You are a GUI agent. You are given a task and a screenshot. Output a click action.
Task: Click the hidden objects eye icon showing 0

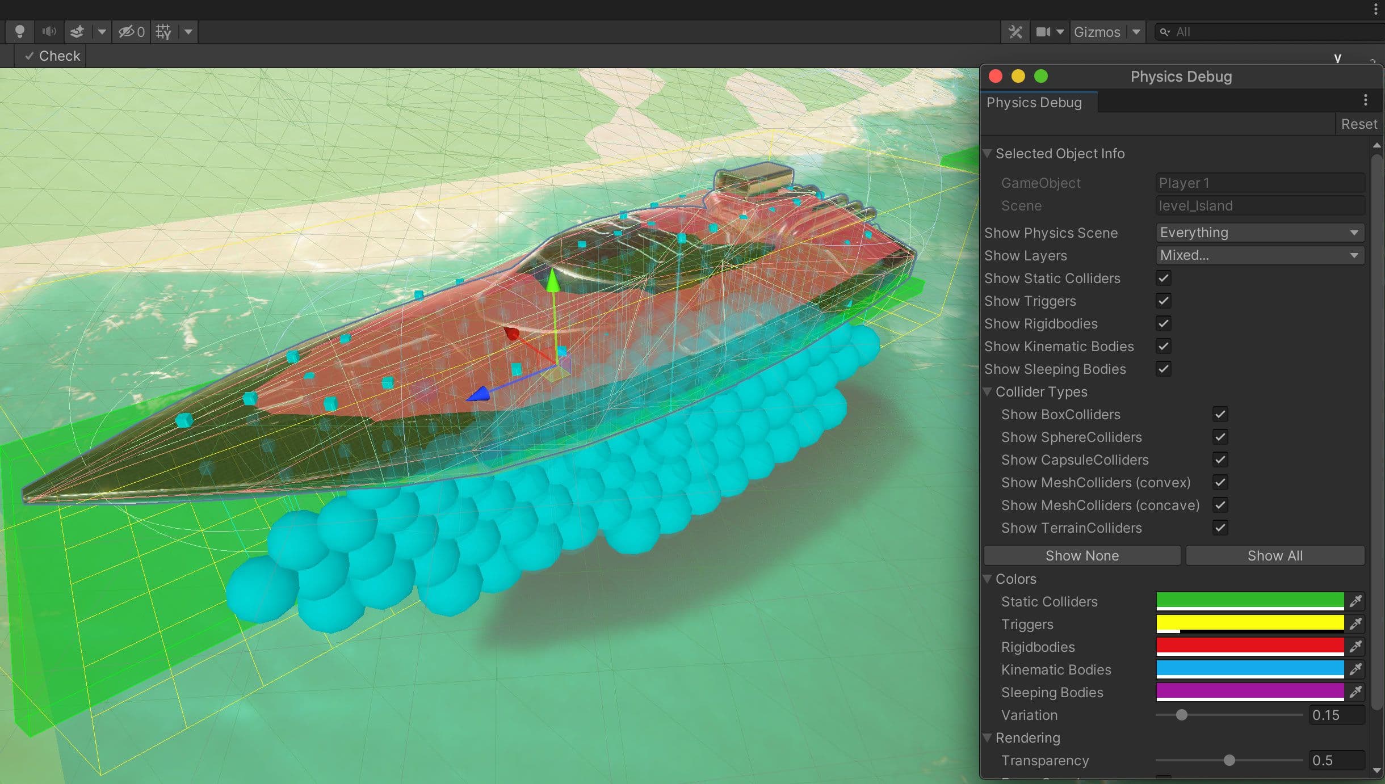[130, 32]
